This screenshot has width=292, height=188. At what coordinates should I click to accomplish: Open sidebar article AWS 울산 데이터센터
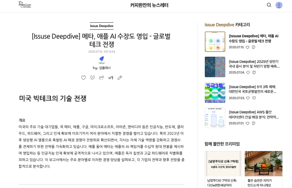pyautogui.click(x=254, y=114)
